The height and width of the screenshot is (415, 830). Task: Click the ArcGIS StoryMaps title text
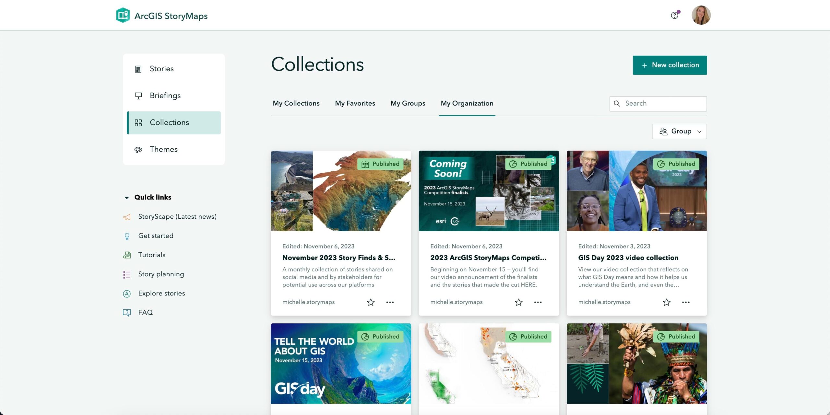pyautogui.click(x=171, y=16)
